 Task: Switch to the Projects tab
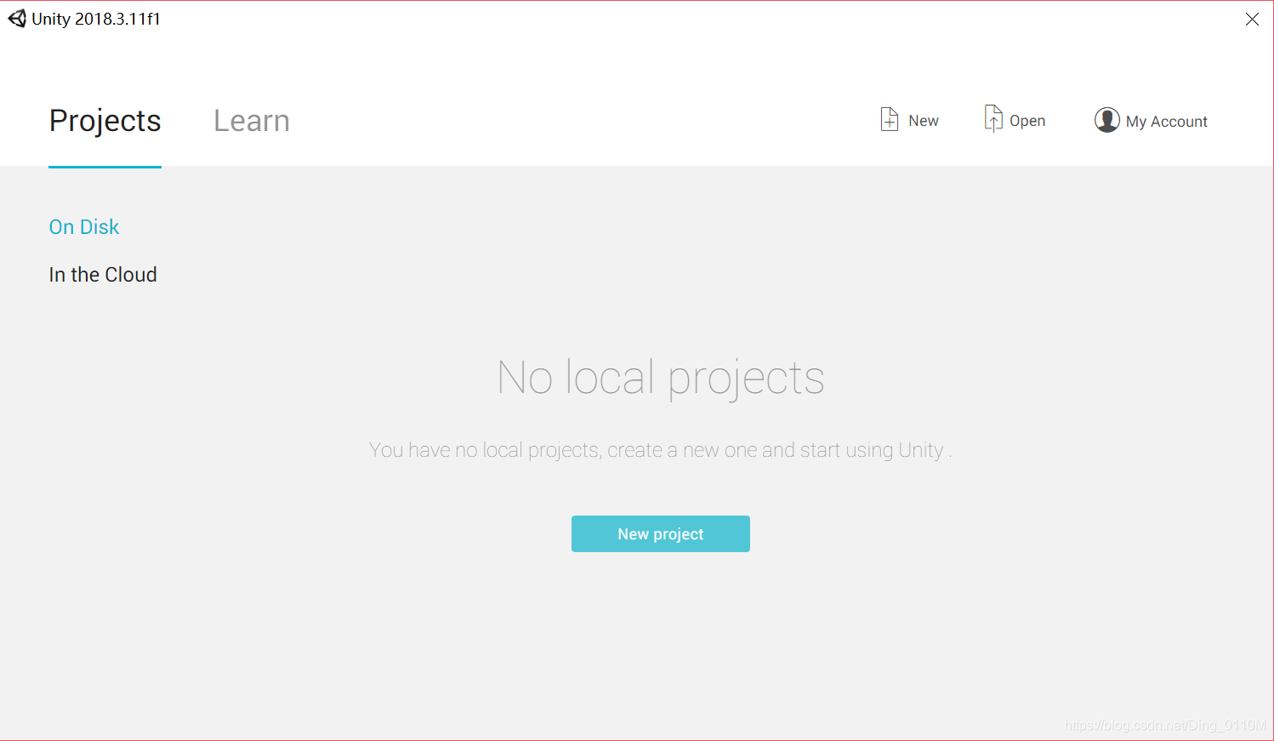tap(105, 121)
